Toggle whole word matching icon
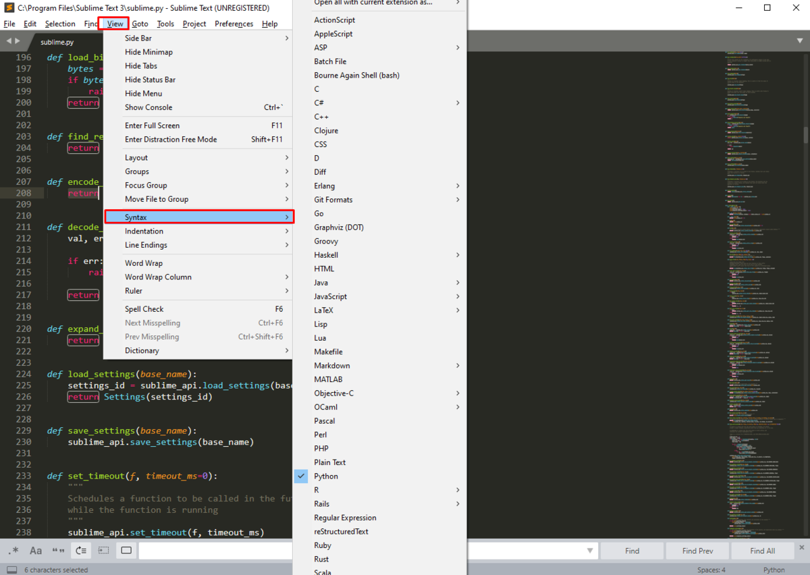The image size is (810, 575). (x=59, y=551)
